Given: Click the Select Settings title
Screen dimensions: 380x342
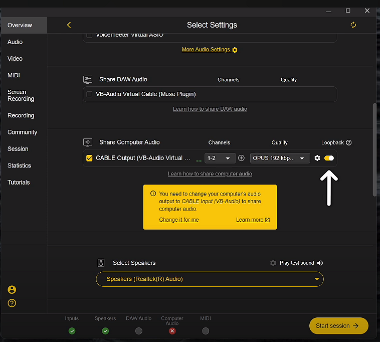Looking at the screenshot, I should point(212,25).
